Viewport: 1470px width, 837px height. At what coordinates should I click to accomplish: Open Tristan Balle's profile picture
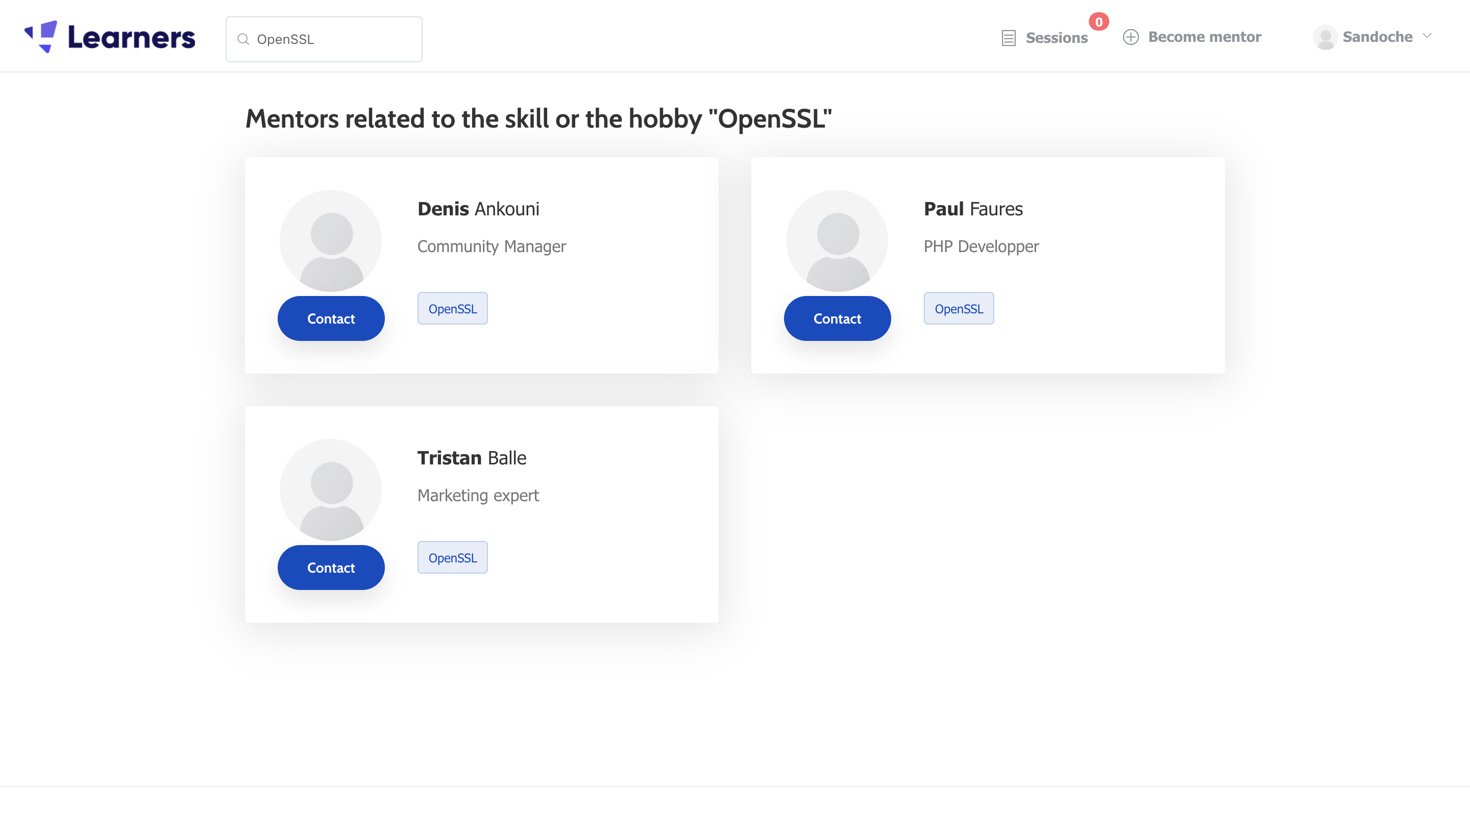pyautogui.click(x=331, y=490)
